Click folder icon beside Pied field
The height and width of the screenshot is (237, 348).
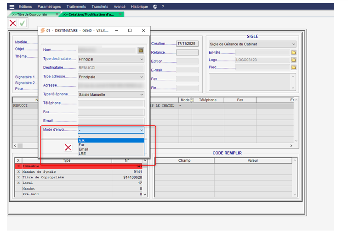(x=293, y=67)
